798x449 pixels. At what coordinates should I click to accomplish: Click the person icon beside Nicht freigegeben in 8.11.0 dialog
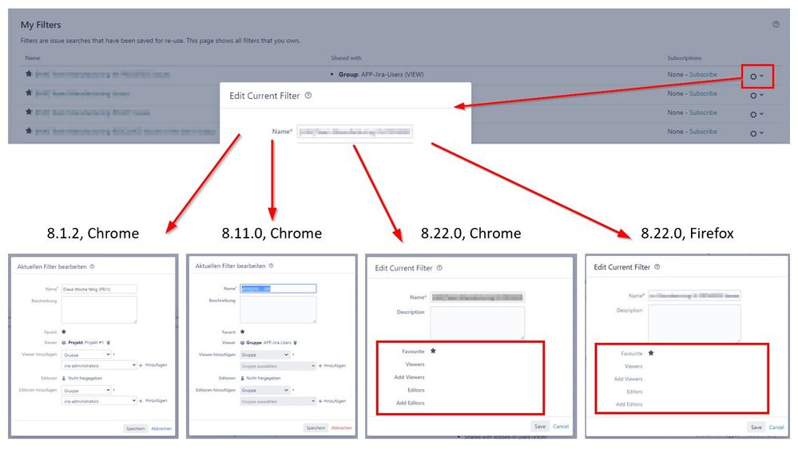[x=242, y=378]
